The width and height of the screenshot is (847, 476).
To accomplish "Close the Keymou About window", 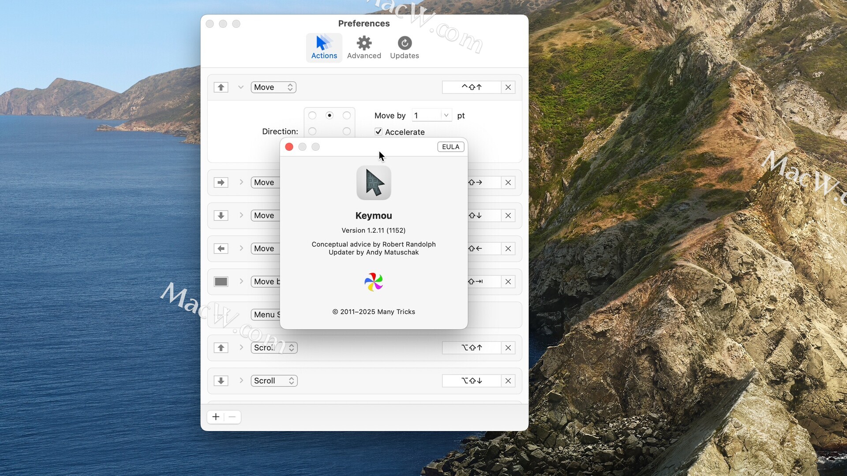I will (x=289, y=147).
